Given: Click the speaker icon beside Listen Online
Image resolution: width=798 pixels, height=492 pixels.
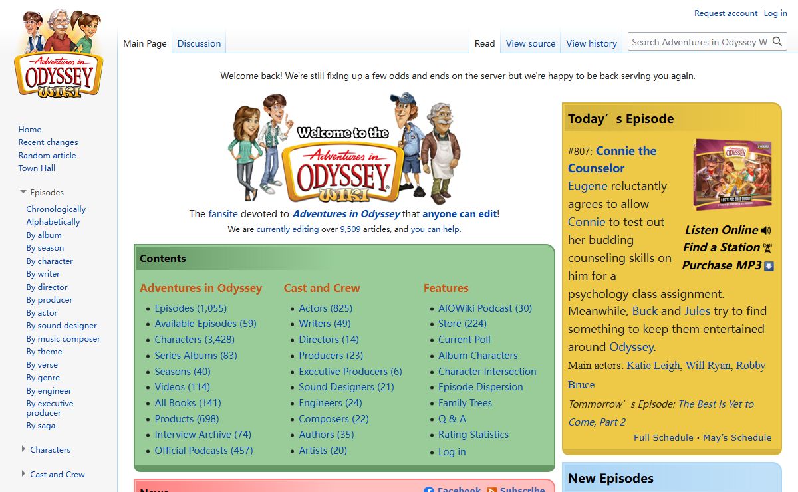Looking at the screenshot, I should 766,230.
